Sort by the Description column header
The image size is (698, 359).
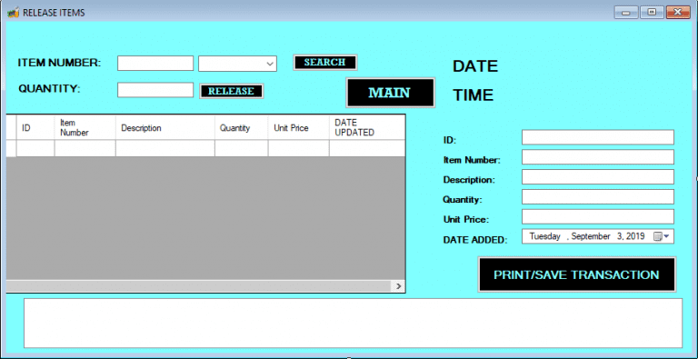[165, 128]
